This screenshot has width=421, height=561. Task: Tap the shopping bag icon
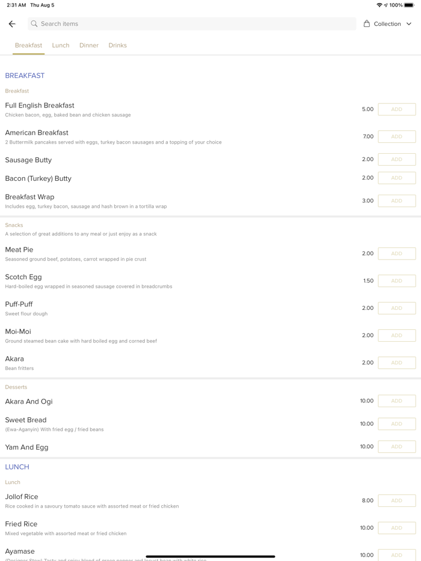(367, 24)
